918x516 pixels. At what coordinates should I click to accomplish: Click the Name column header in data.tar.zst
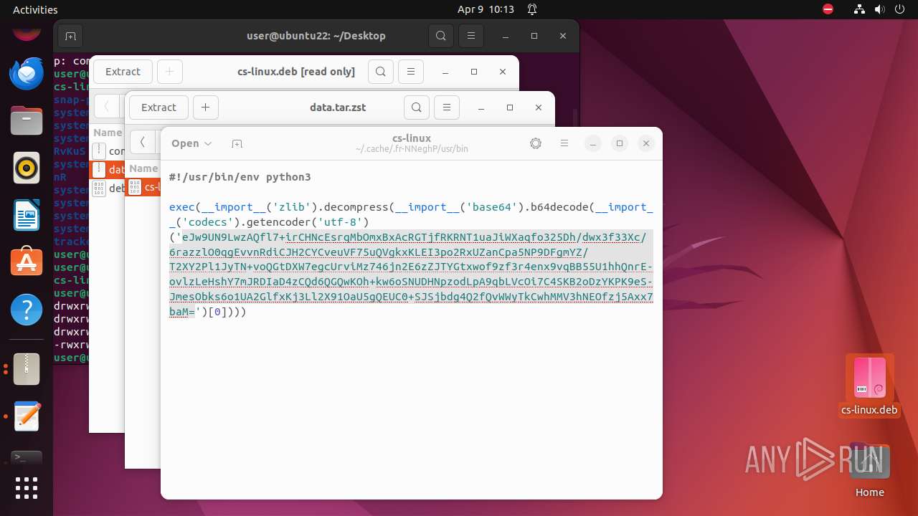click(143, 168)
